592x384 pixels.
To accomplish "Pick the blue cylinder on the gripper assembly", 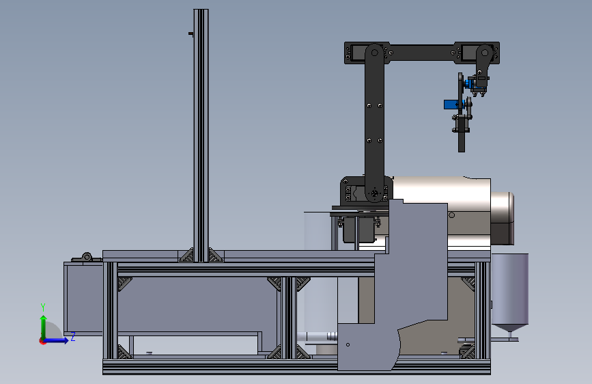I will [x=451, y=105].
